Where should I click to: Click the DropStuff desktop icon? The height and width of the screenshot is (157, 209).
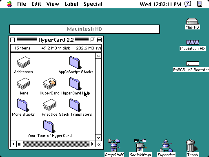[114, 146]
